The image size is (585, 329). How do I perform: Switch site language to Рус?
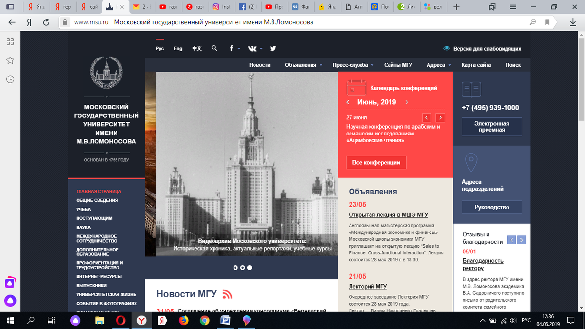[x=160, y=49]
